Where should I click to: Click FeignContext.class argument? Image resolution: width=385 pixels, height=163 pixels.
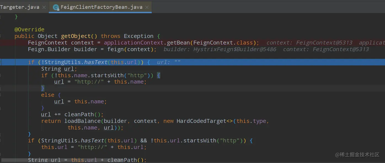click(x=223, y=43)
